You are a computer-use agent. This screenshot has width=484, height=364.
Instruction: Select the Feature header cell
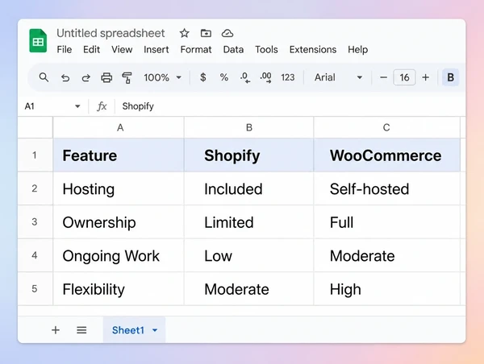(x=119, y=155)
